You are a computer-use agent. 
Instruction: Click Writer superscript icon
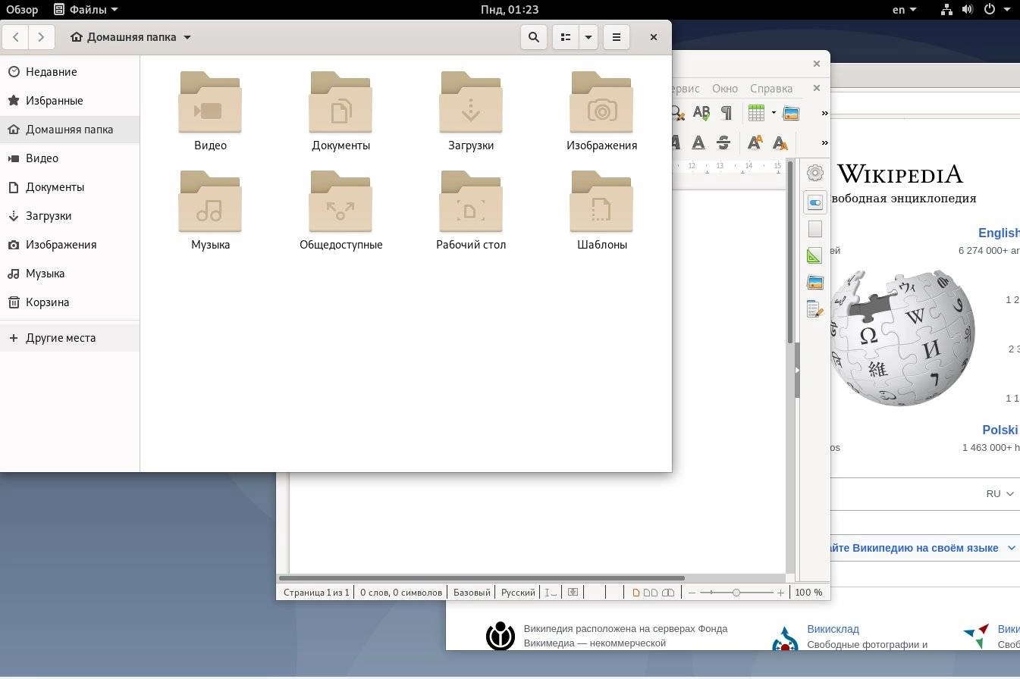[x=755, y=142]
